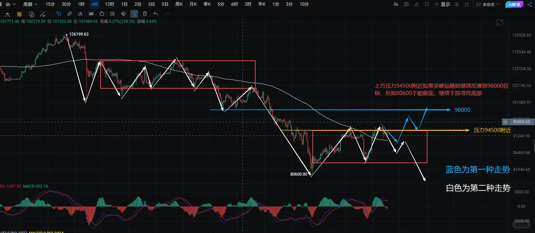This screenshot has height=233, width=535.
Task: Switch to the 3分 timeframe
Action: pos(289,4)
